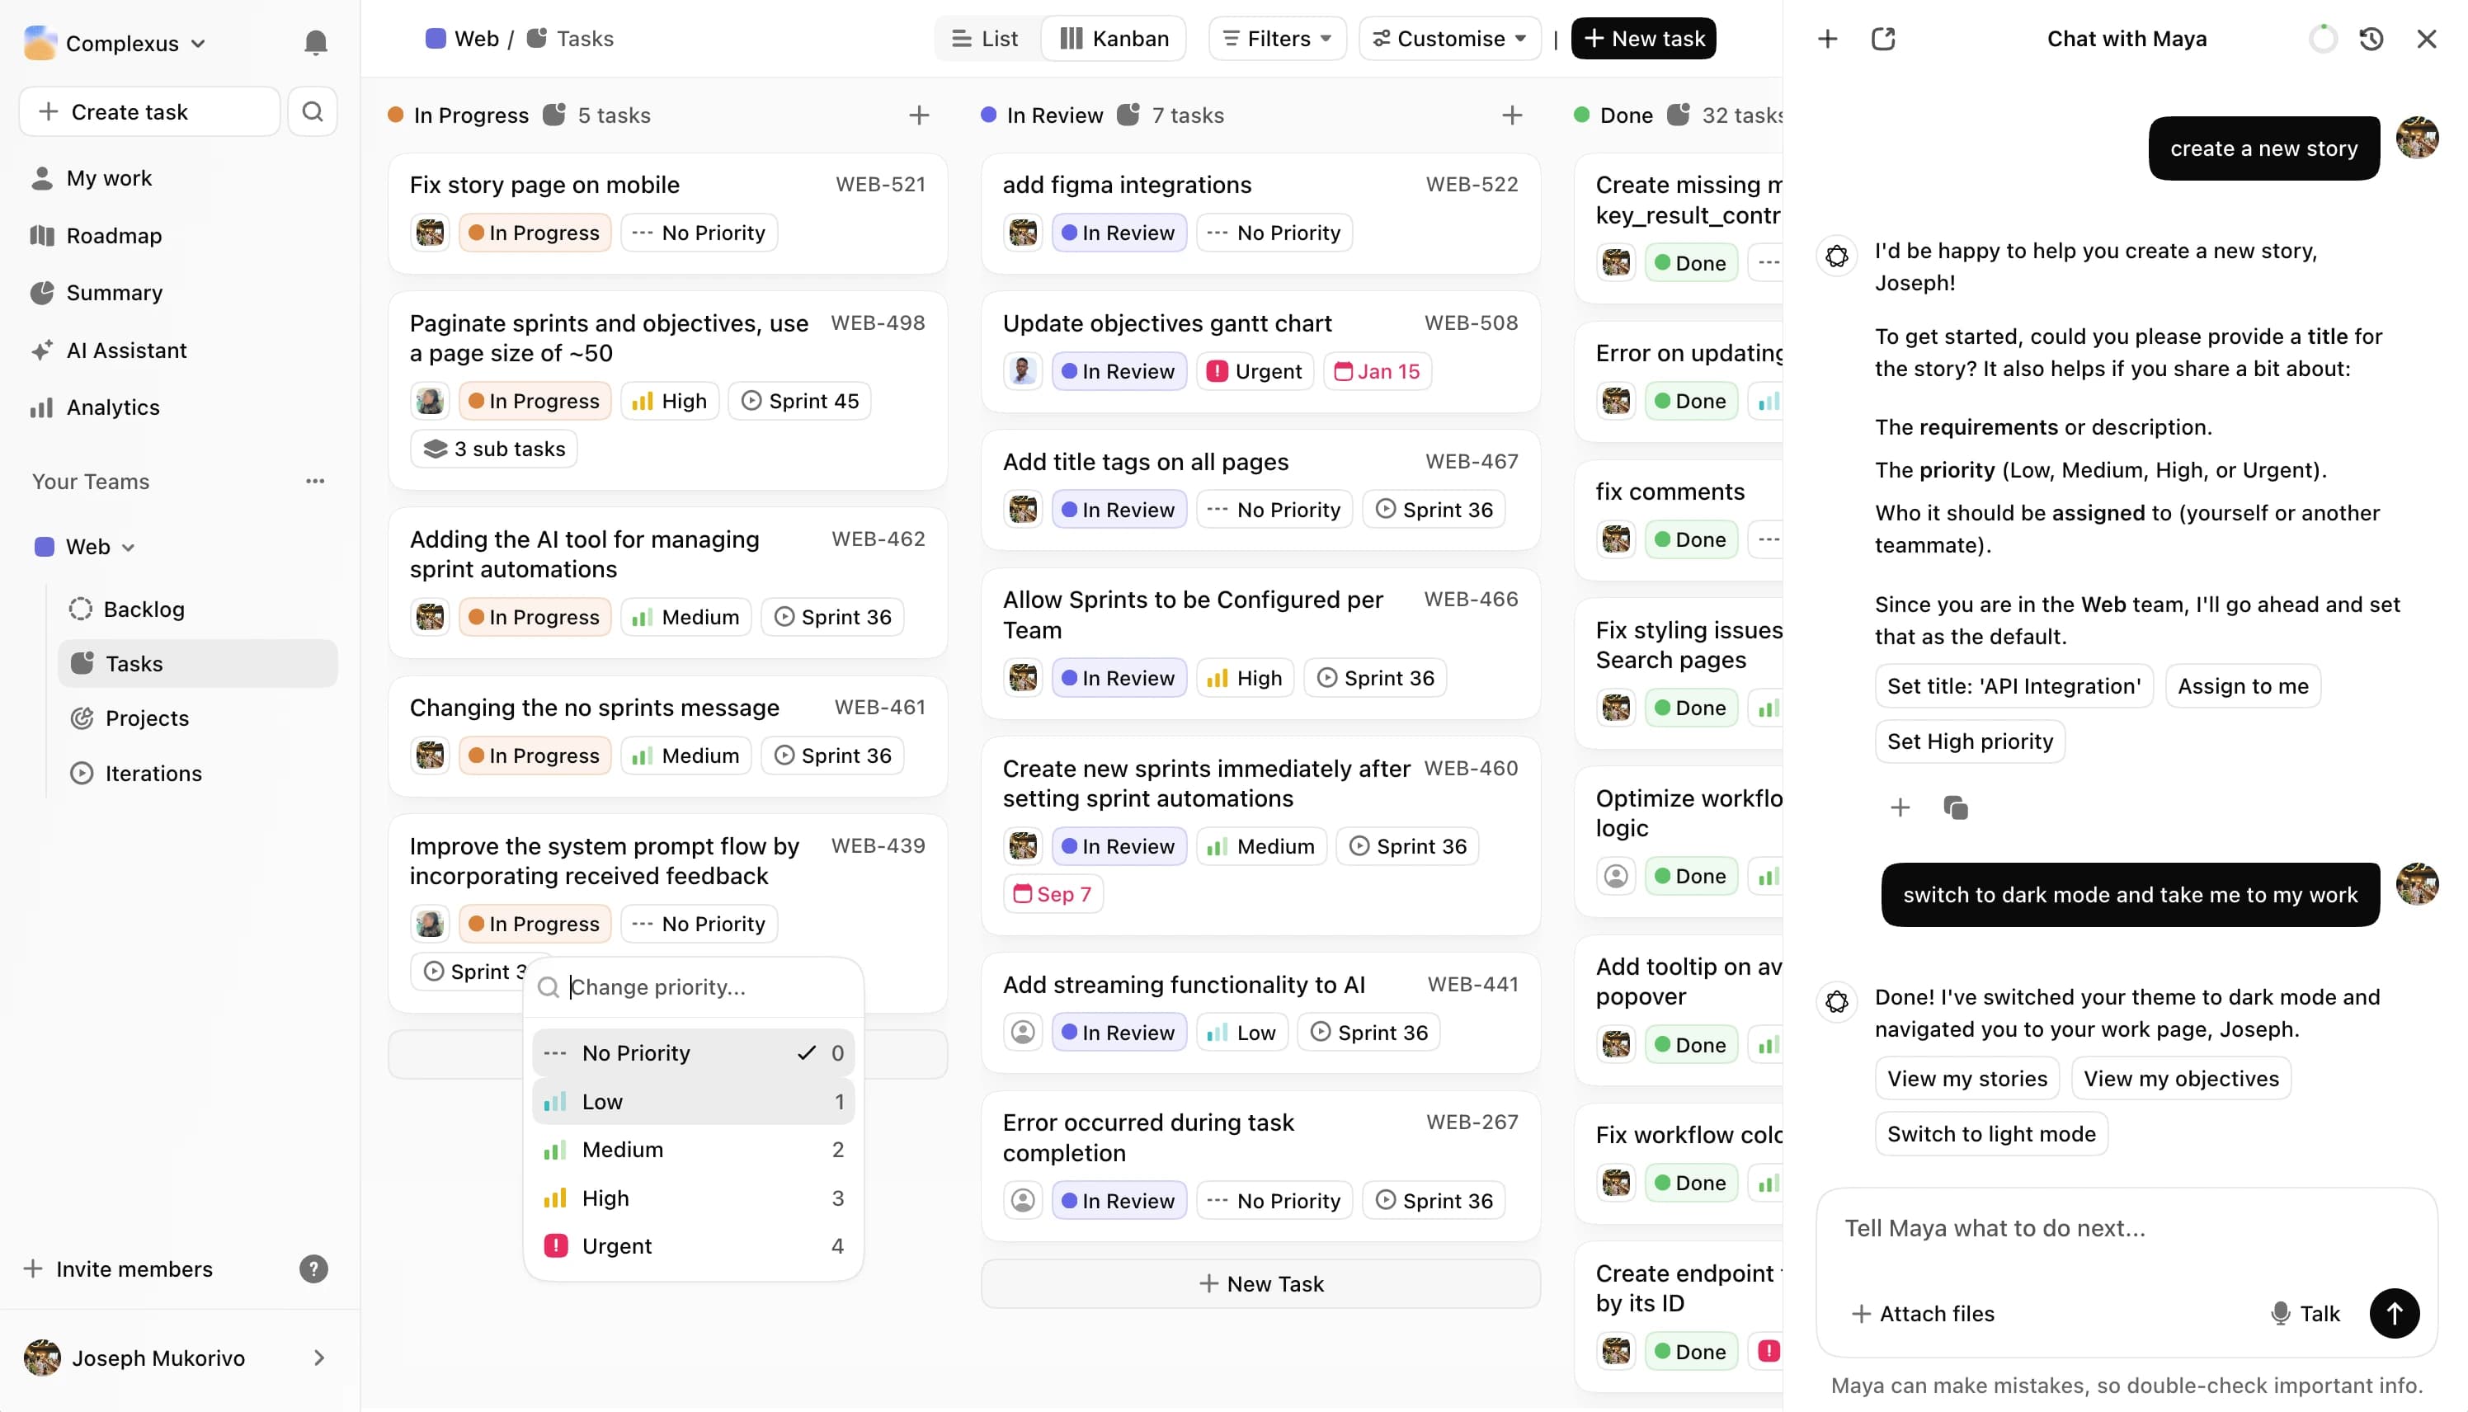
Task: Open the Your Teams overflow menu
Action: (x=315, y=480)
